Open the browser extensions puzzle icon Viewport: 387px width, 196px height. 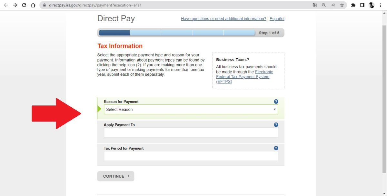pyautogui.click(x=353, y=5)
